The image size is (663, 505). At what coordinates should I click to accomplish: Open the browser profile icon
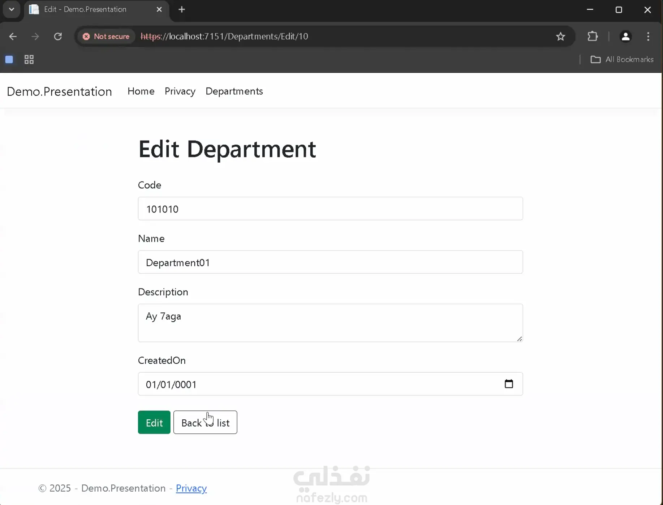point(625,37)
